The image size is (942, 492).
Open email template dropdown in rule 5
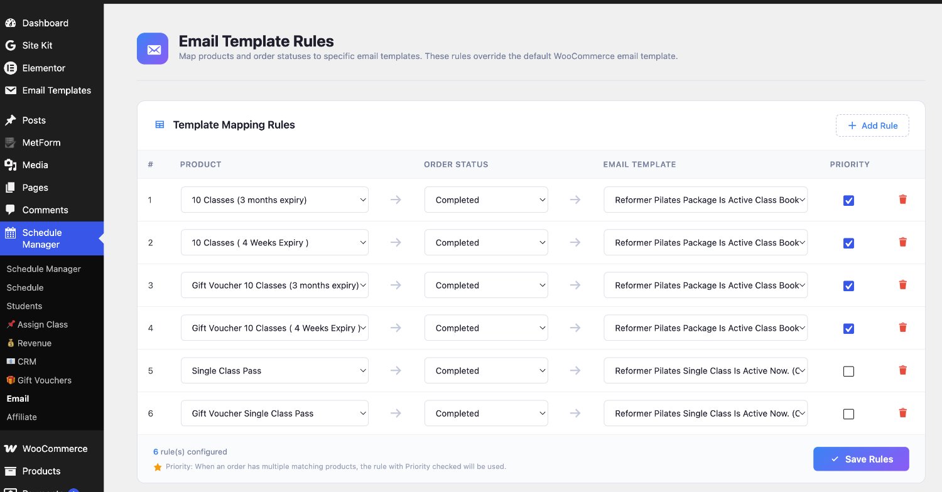coord(705,370)
